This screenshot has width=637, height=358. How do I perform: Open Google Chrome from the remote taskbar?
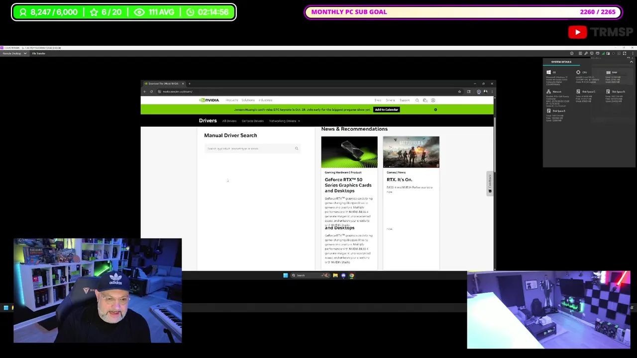[x=351, y=275]
